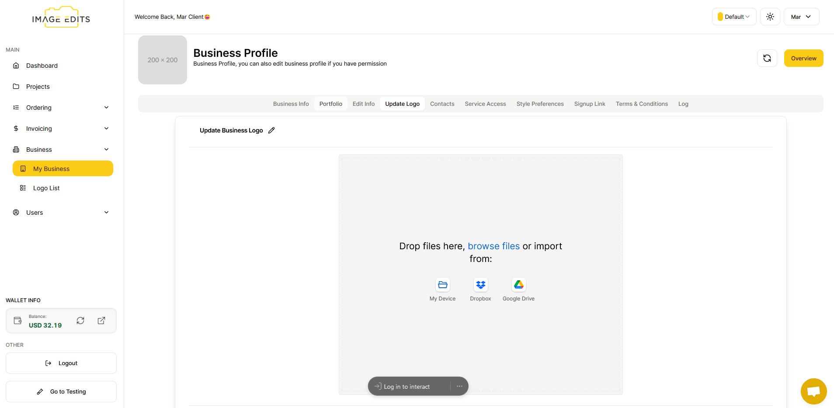Click the refresh icon beside Overview button

click(x=767, y=58)
